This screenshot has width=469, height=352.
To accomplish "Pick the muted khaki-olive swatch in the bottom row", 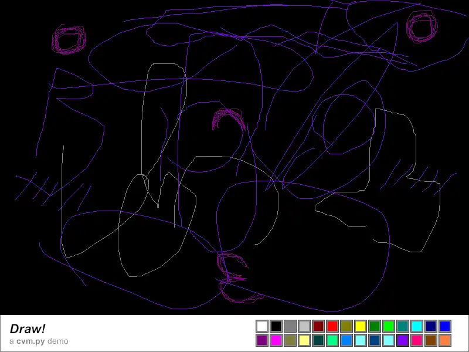I will pos(290,340).
